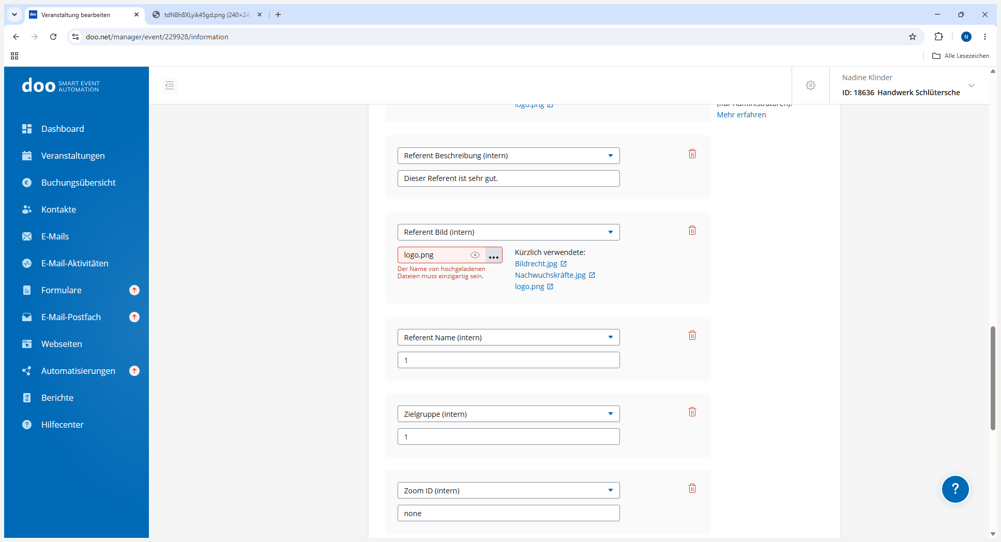Click the 'Dieser Referent ist sehr gut.' text field
Screen dimensions: 1001x542
509,178
